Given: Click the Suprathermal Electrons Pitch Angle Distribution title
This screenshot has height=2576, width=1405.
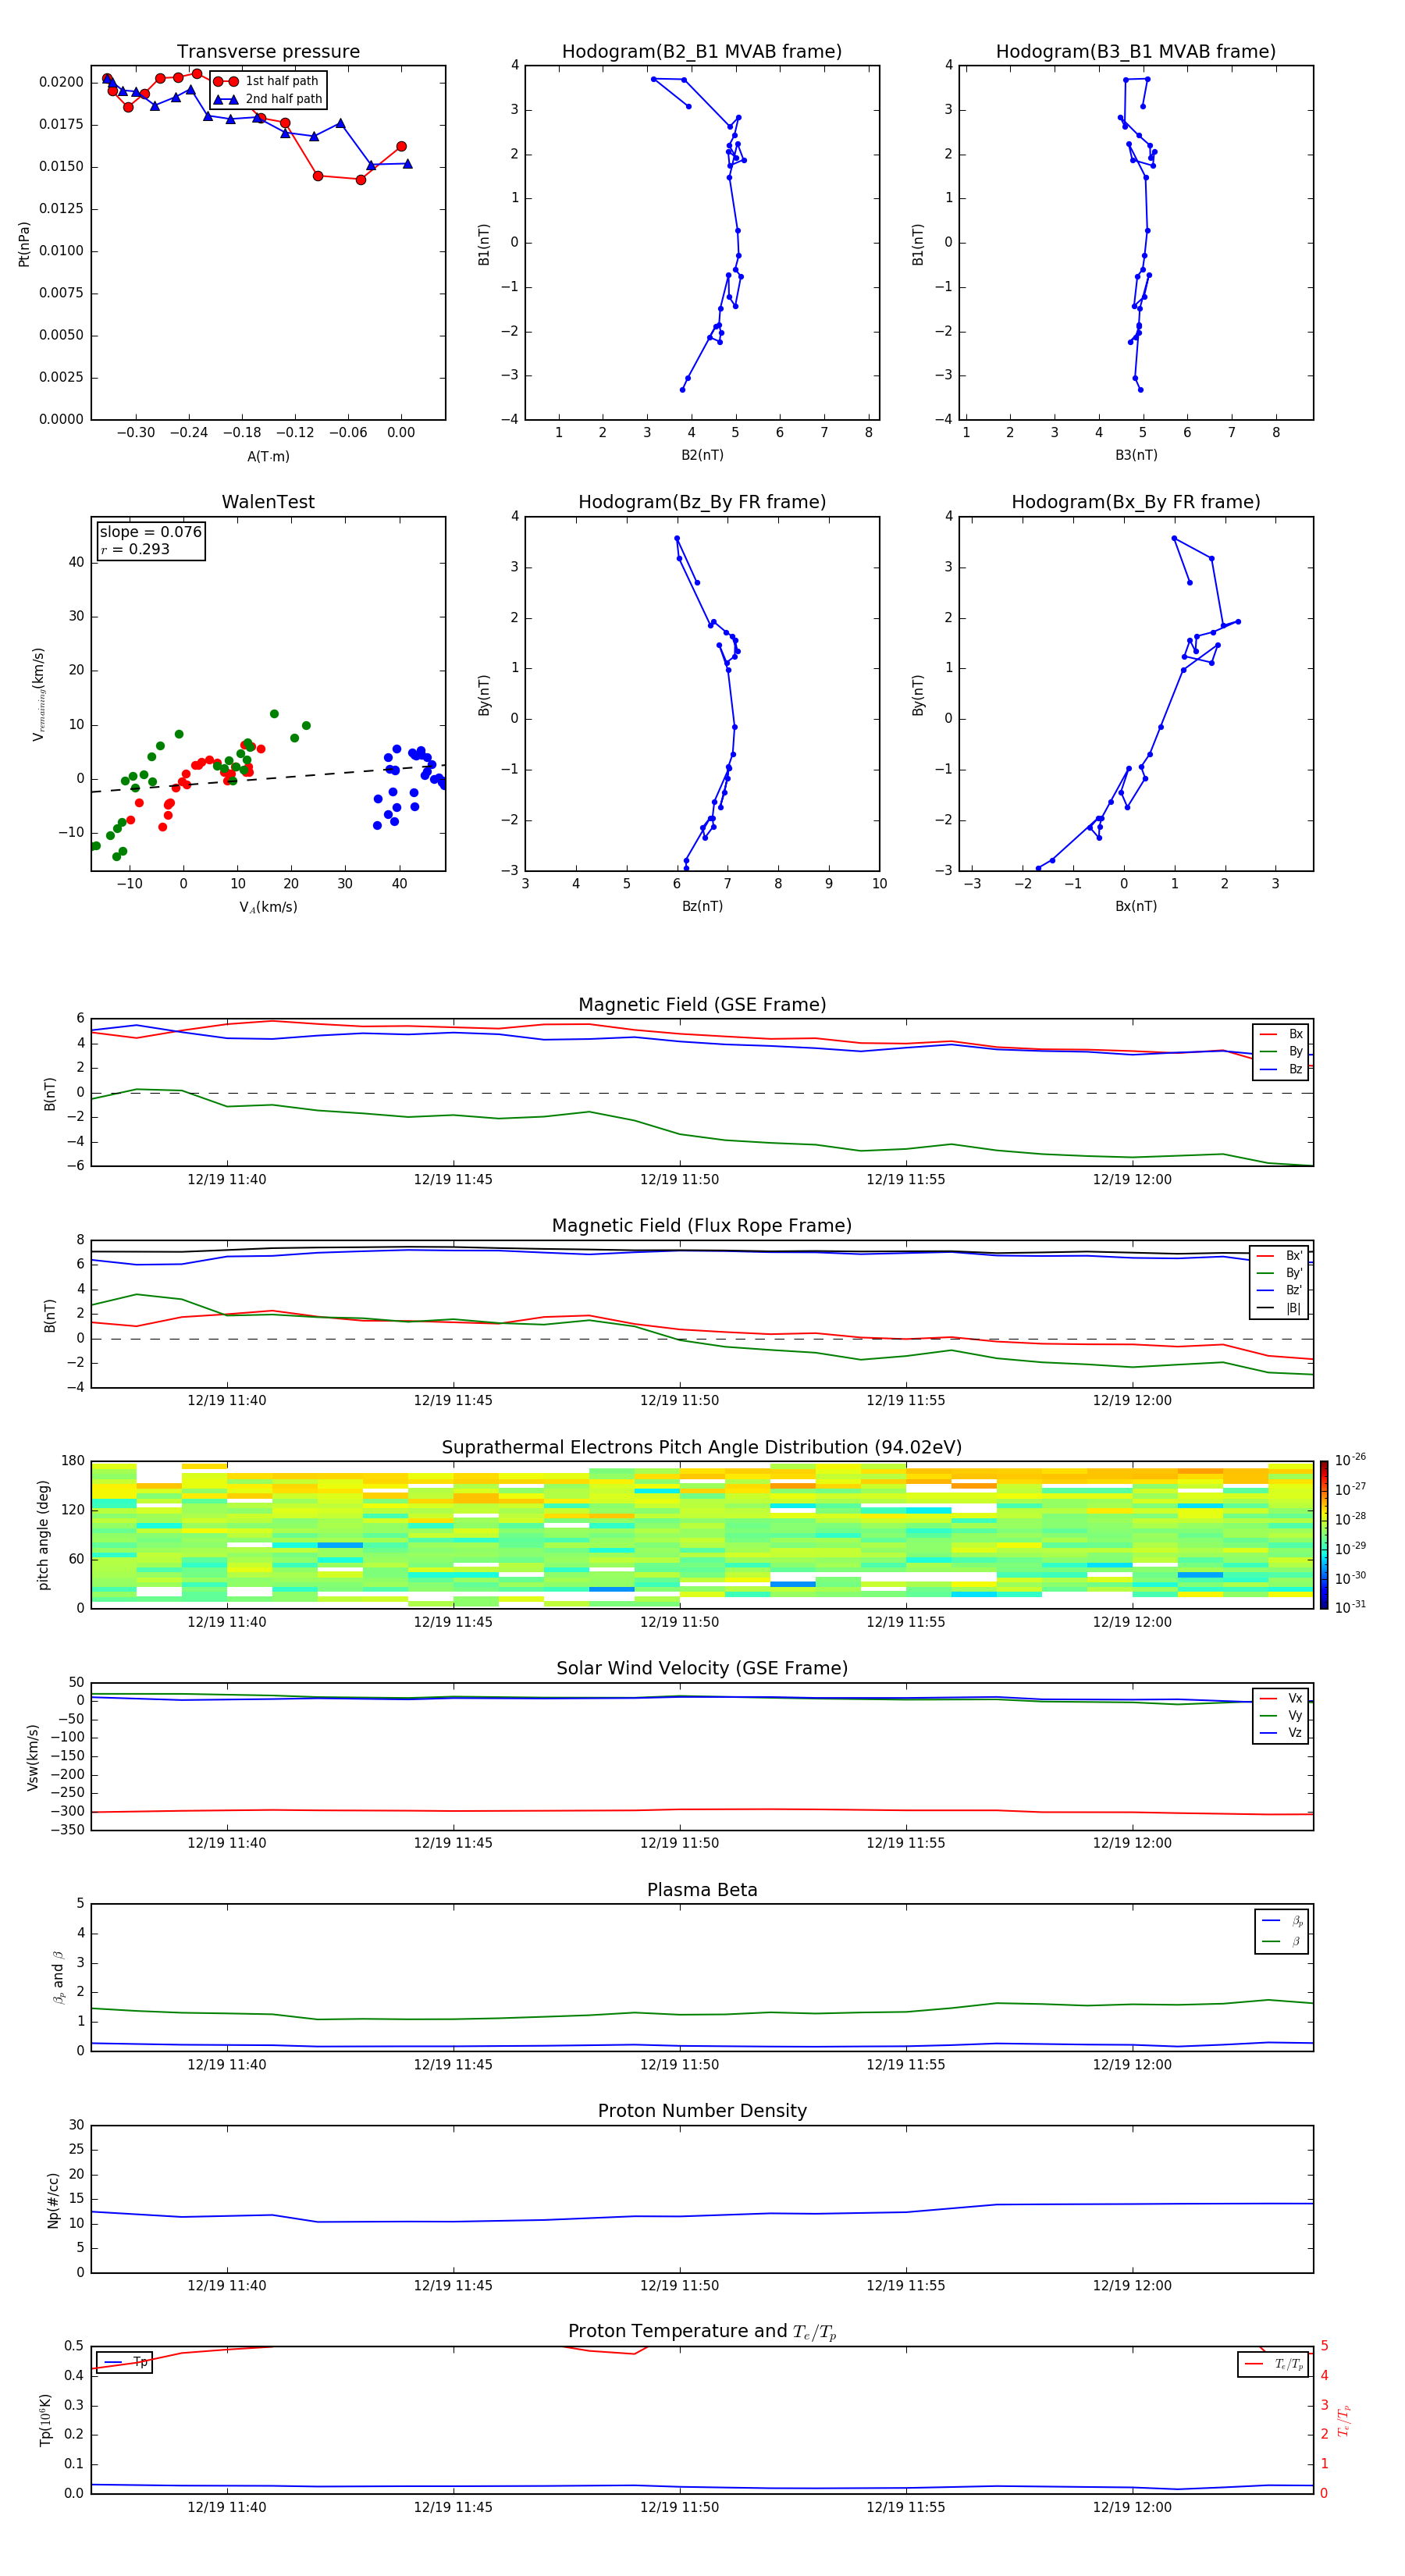Looking at the screenshot, I should click(702, 1447).
